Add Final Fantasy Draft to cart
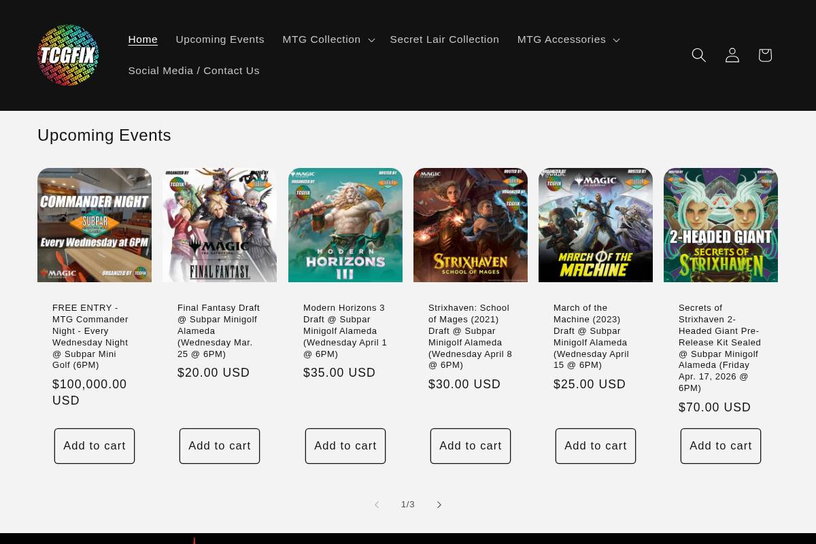Image resolution: width=816 pixels, height=544 pixels. [x=220, y=445]
